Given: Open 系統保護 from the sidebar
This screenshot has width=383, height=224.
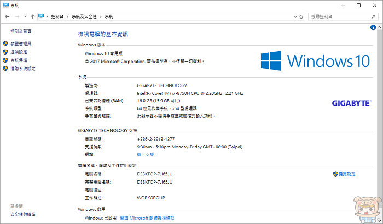Looking at the screenshot, I should click(19, 60).
